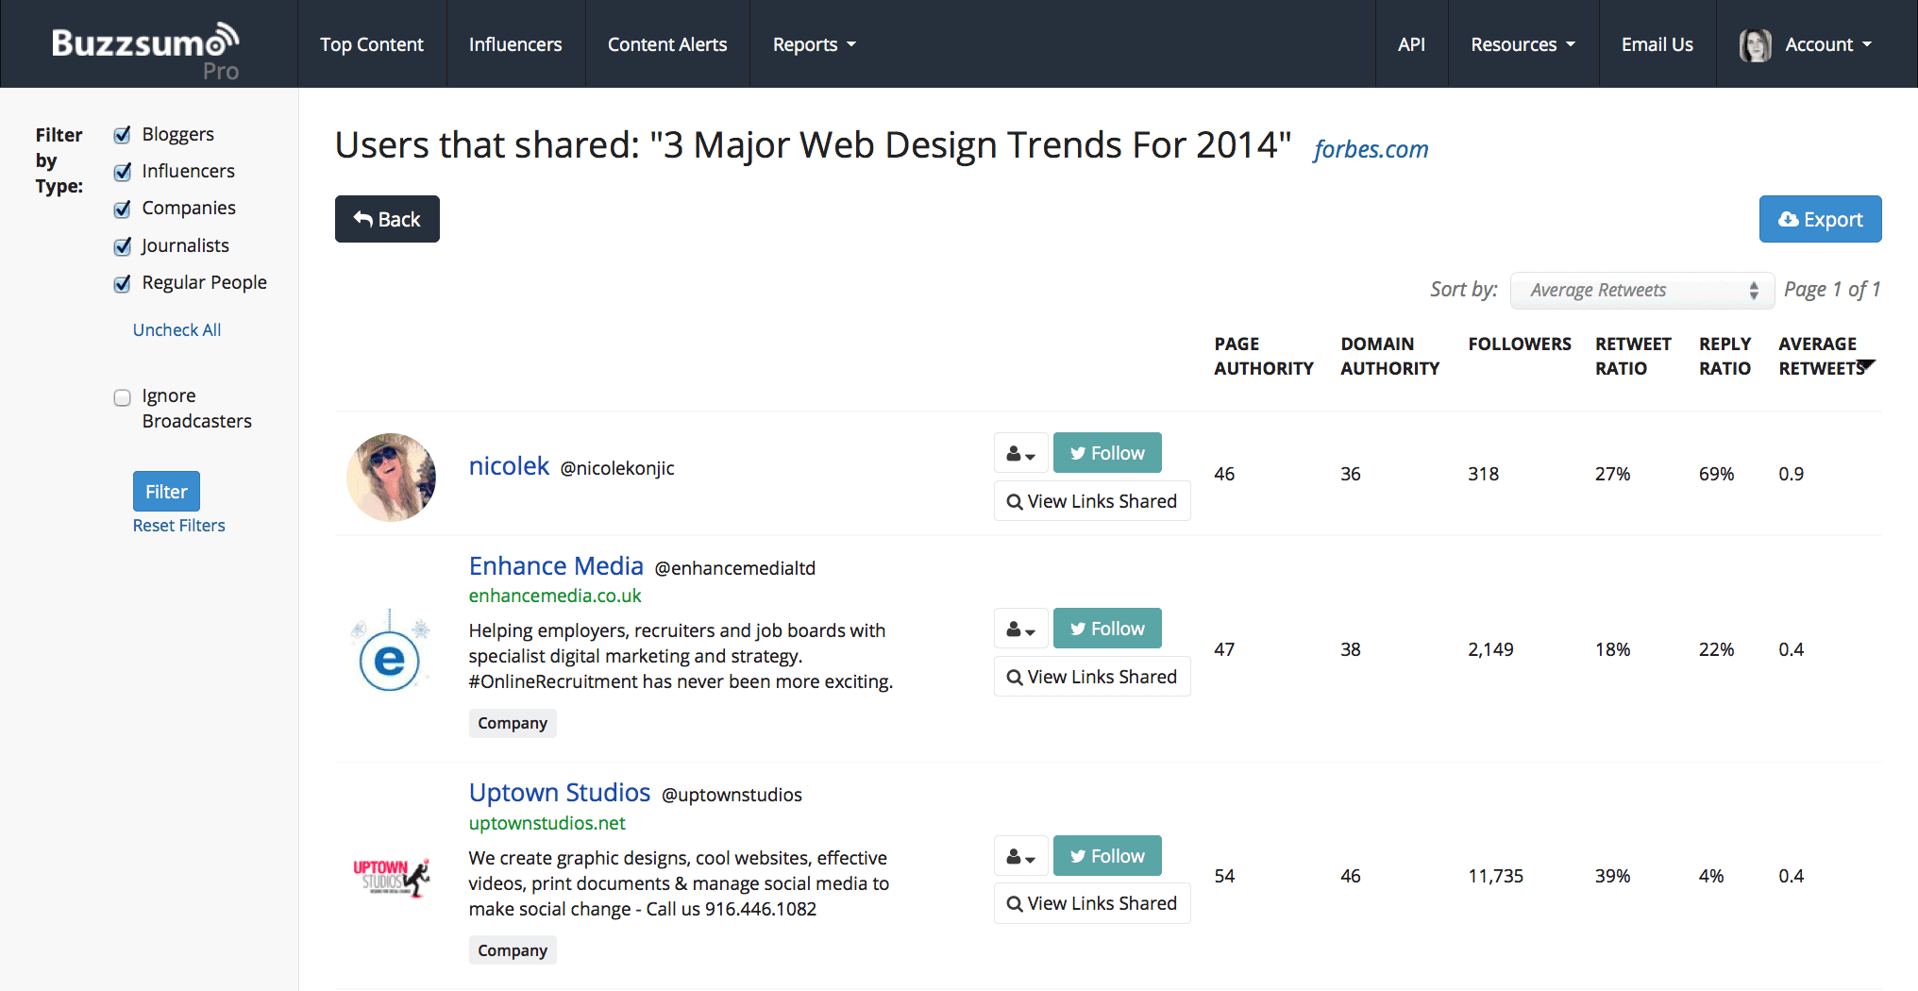Expand the Resources menu
The width and height of the screenshot is (1918, 991).
(x=1523, y=44)
